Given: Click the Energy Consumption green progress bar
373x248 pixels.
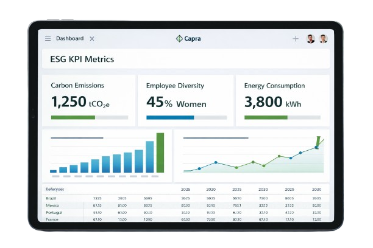Looking at the screenshot, I should [x=266, y=117].
